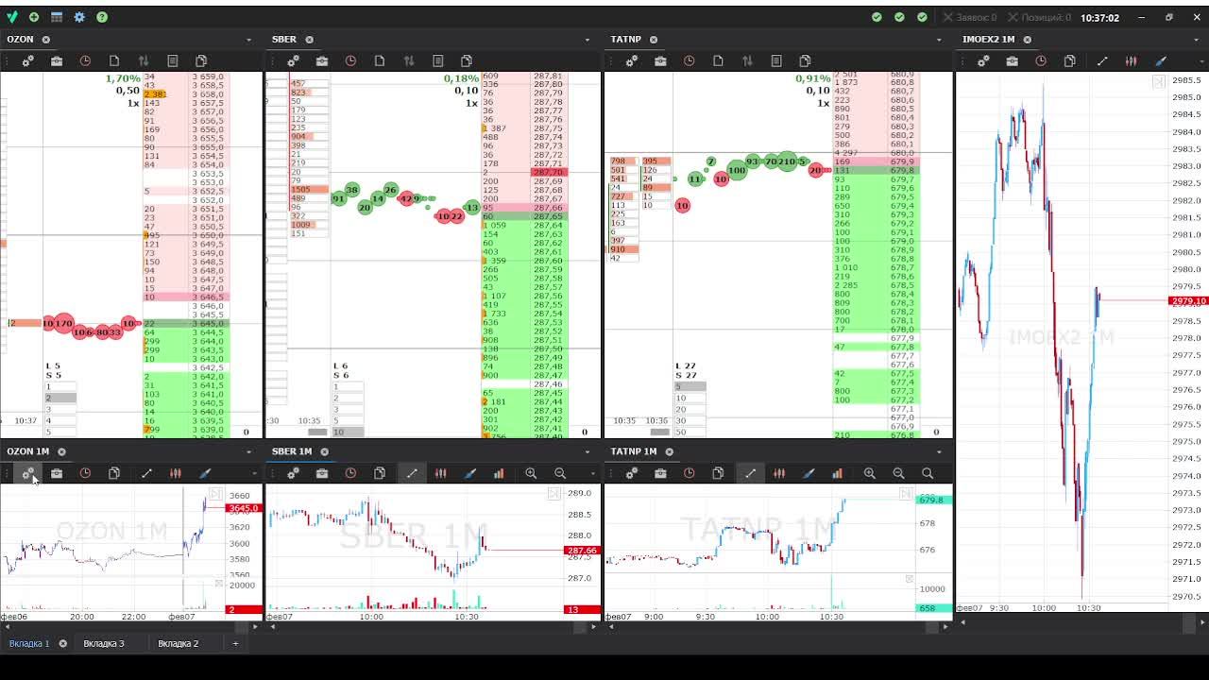Expand the TATNP order book panel dropdown

939,40
